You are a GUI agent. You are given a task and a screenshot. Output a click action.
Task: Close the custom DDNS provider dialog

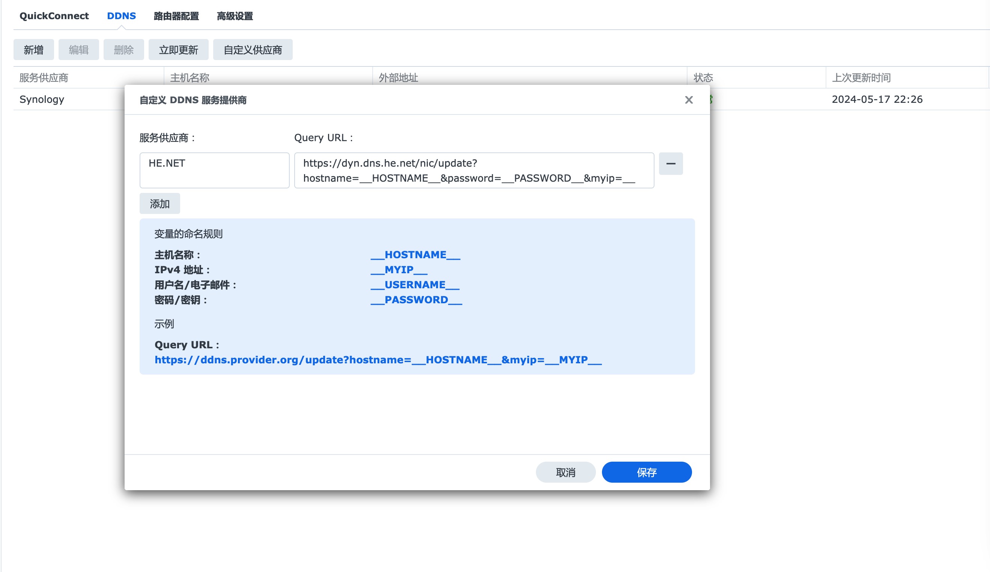(688, 100)
